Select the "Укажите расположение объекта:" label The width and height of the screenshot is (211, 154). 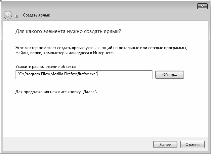pyautogui.click(x=46, y=67)
